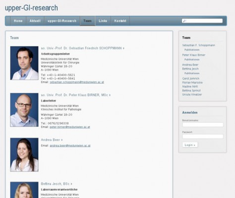
Task: Click Andrea Beer's email address link
Action: [70, 146]
